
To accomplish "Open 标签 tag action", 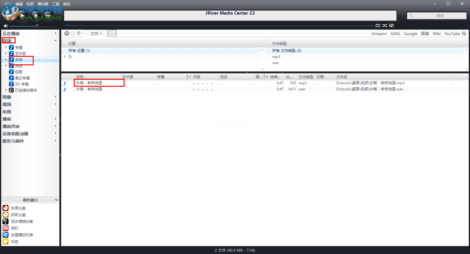I will pyautogui.click(x=15, y=241).
